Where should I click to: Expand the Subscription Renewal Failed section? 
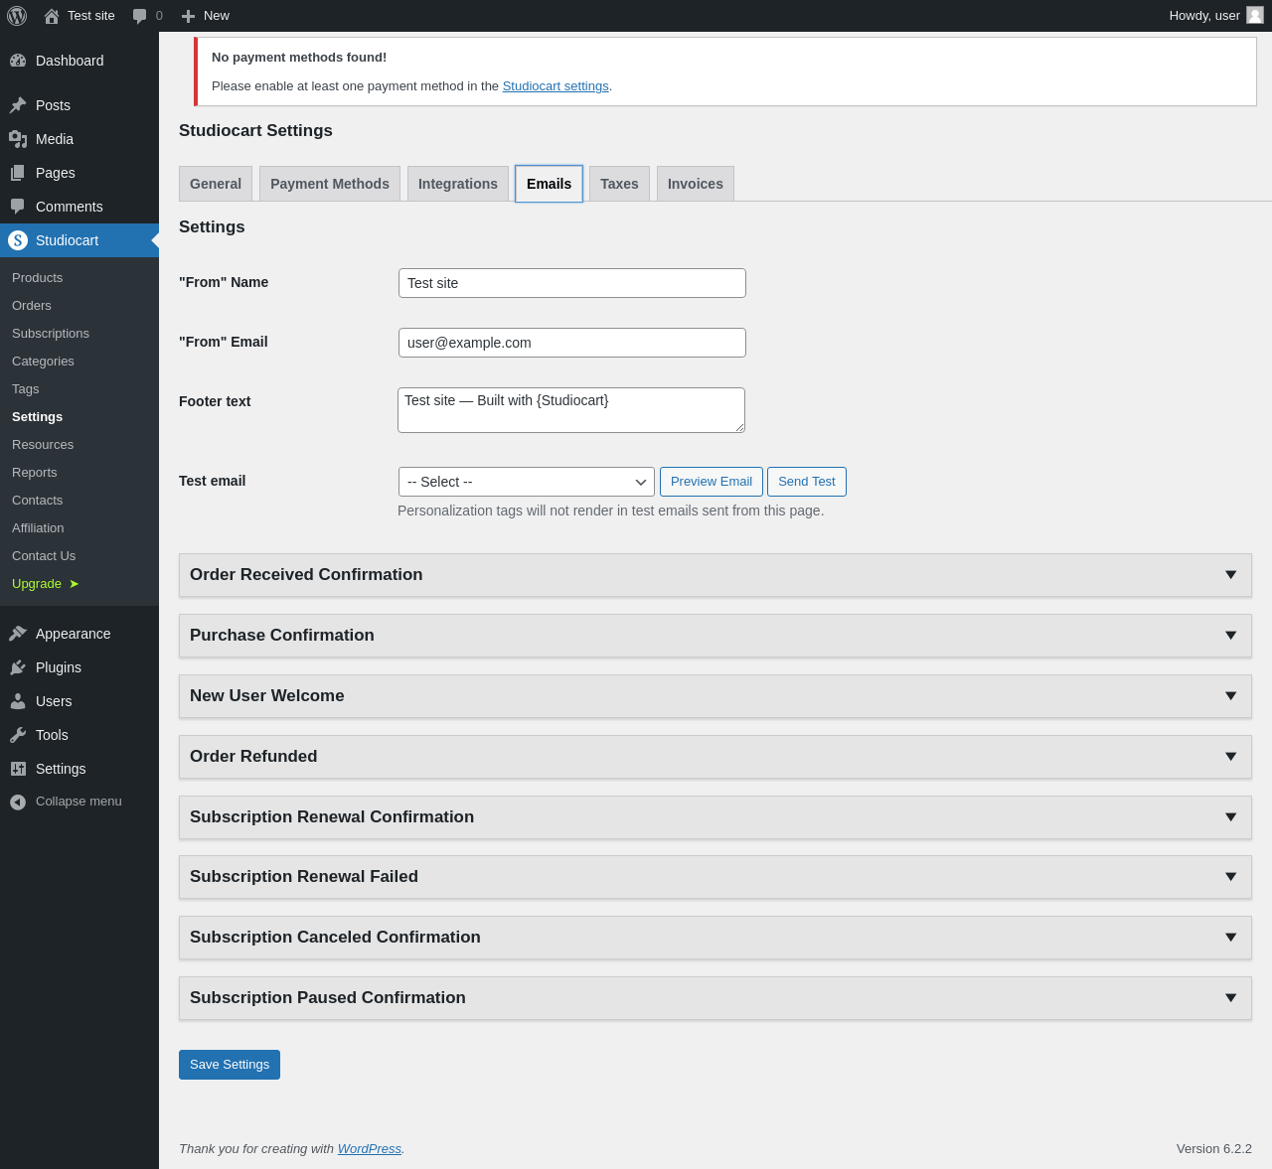(715, 877)
